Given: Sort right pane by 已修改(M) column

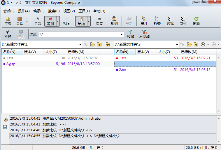Looking at the screenshot, I should click(198, 52).
